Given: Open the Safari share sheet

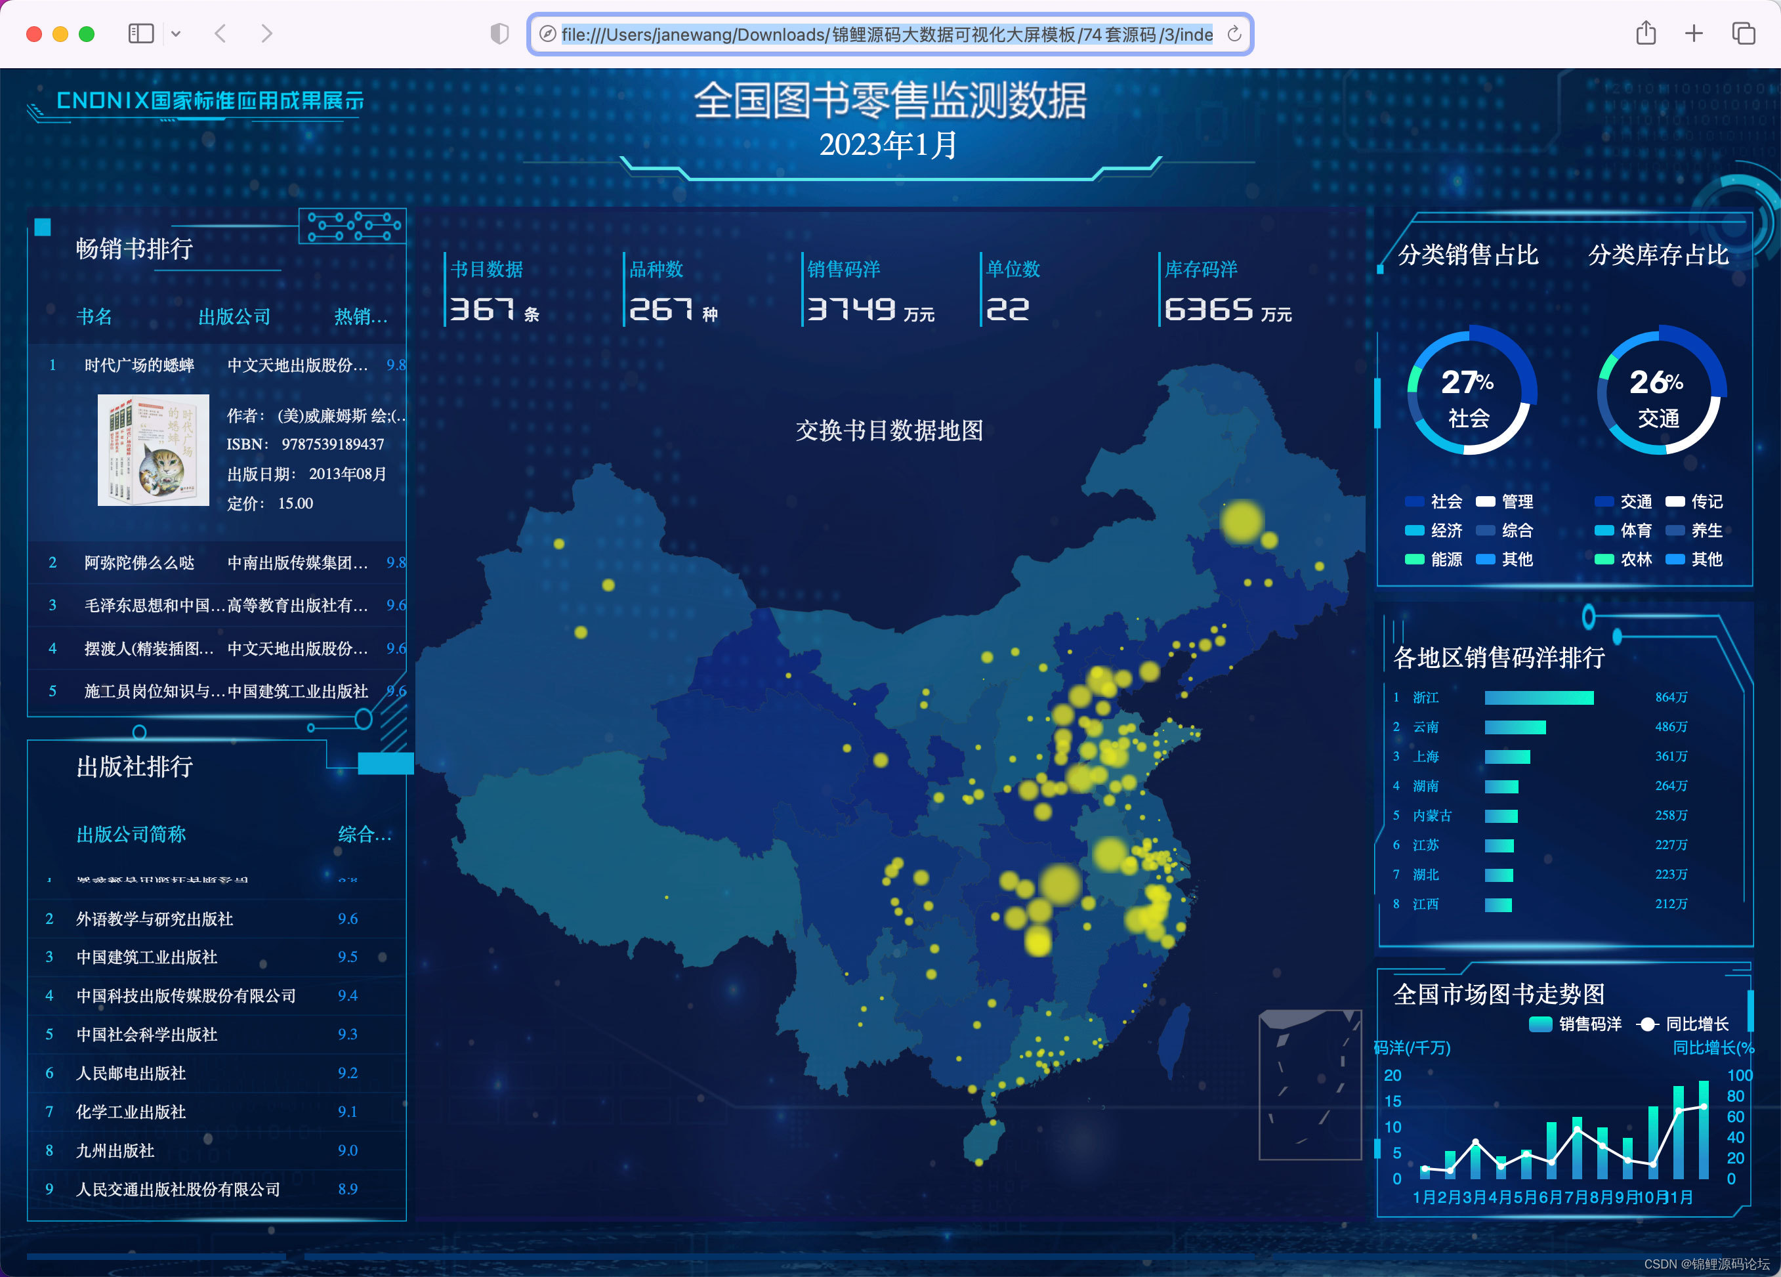Looking at the screenshot, I should [1646, 35].
